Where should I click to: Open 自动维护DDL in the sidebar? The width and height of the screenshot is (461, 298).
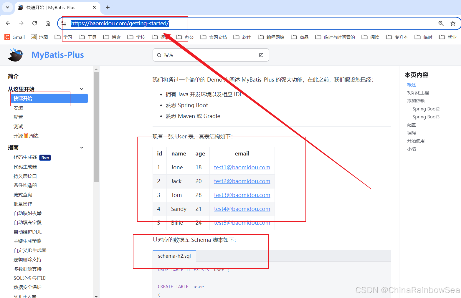pos(27,232)
